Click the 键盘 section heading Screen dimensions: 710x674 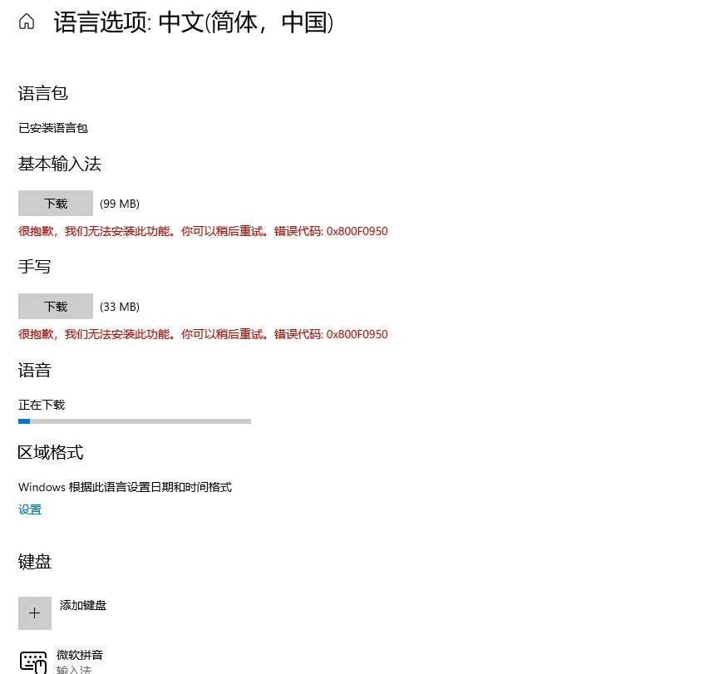[34, 561]
